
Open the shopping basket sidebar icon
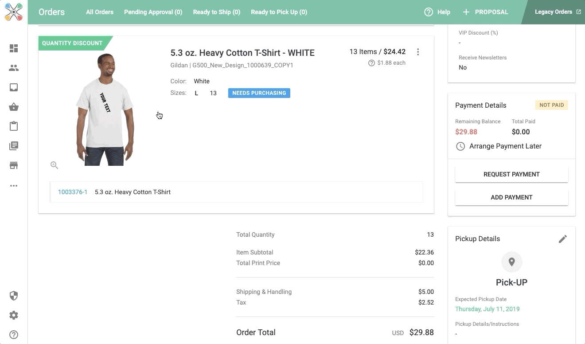pyautogui.click(x=14, y=107)
